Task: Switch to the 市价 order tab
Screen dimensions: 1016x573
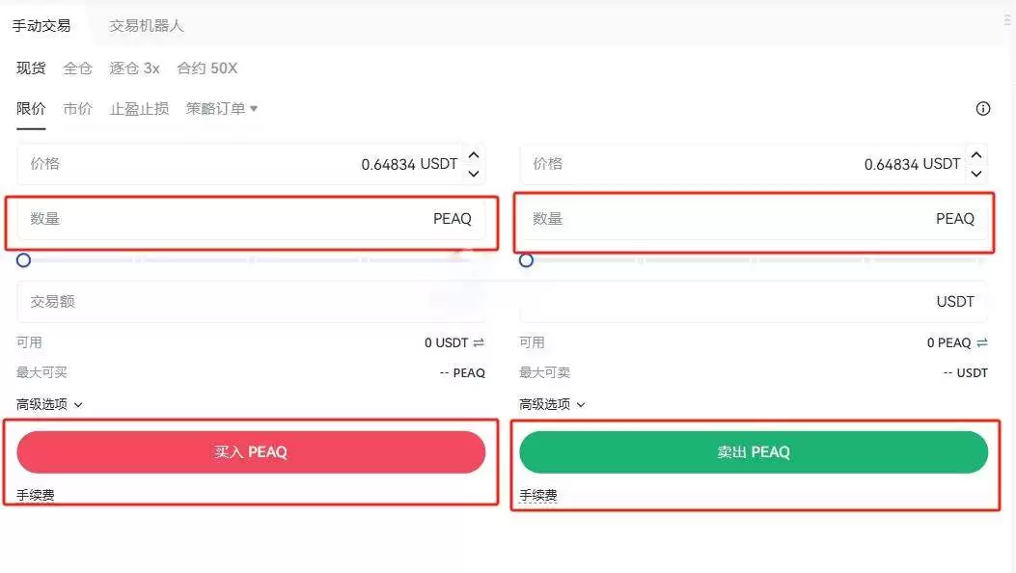Action: (77, 108)
